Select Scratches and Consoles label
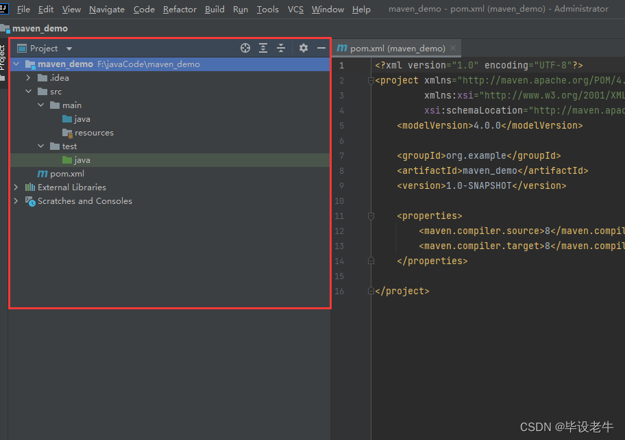The image size is (625, 440). click(x=85, y=201)
